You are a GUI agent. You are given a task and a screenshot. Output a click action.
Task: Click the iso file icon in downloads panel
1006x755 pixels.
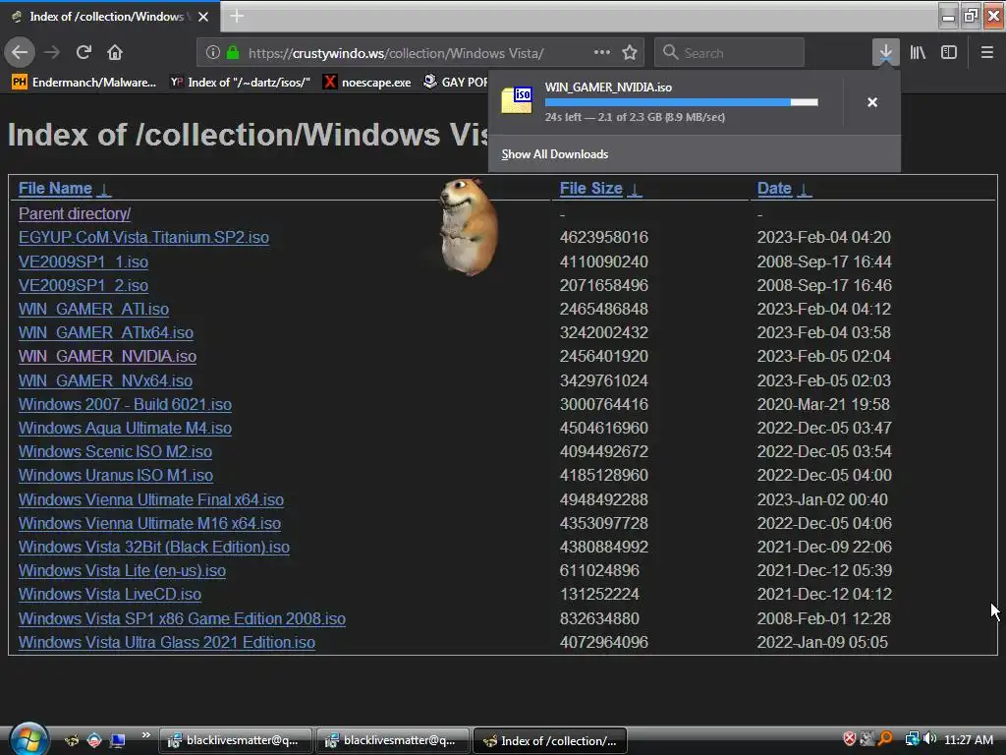[517, 100]
